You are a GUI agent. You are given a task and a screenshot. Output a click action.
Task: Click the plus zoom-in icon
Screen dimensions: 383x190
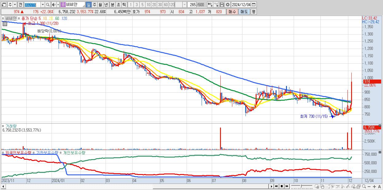pos(374,187)
